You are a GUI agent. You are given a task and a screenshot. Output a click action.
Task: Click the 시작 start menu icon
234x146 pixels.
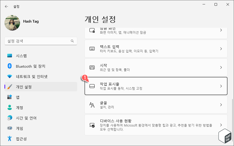coord(92,67)
